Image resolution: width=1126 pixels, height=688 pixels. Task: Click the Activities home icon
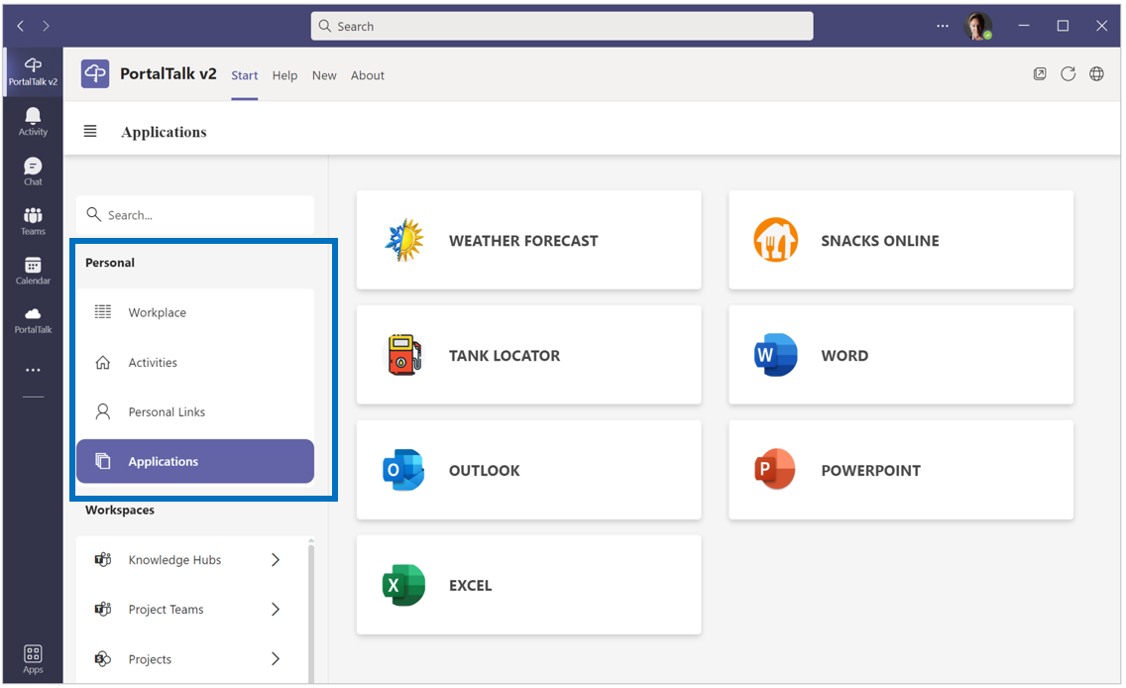click(103, 362)
